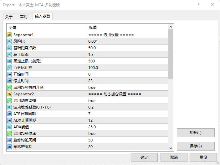Click the Separator1 string type icon
Viewport: 220px width, 165px height.
point(10,35)
